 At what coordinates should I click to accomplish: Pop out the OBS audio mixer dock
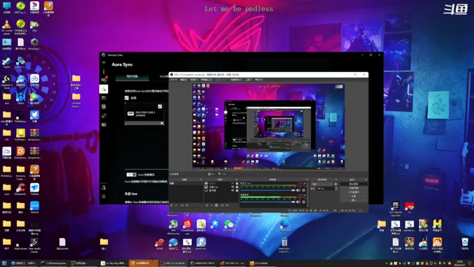click(307, 180)
